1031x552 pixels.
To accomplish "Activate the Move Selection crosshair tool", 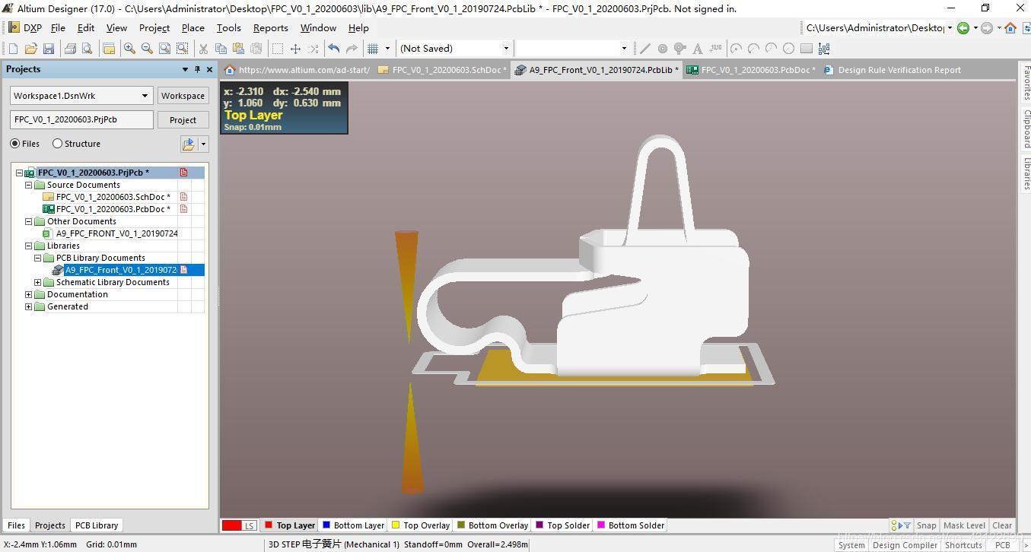I will 295,49.
